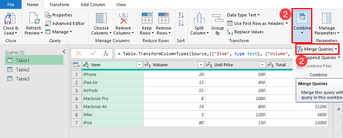The image size is (343, 138).
Task: Select the Home tab
Action: (x=33, y=5)
